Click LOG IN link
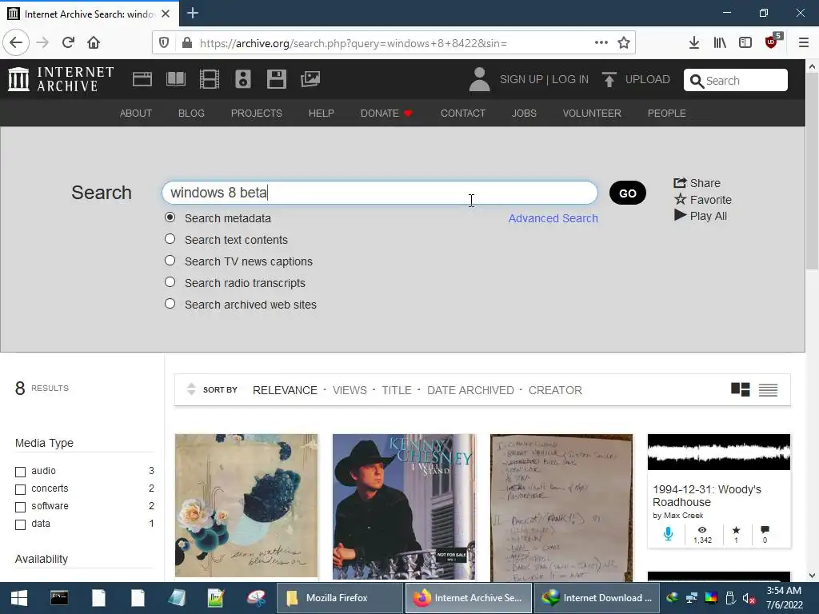Viewport: 819px width, 614px height. coord(570,79)
